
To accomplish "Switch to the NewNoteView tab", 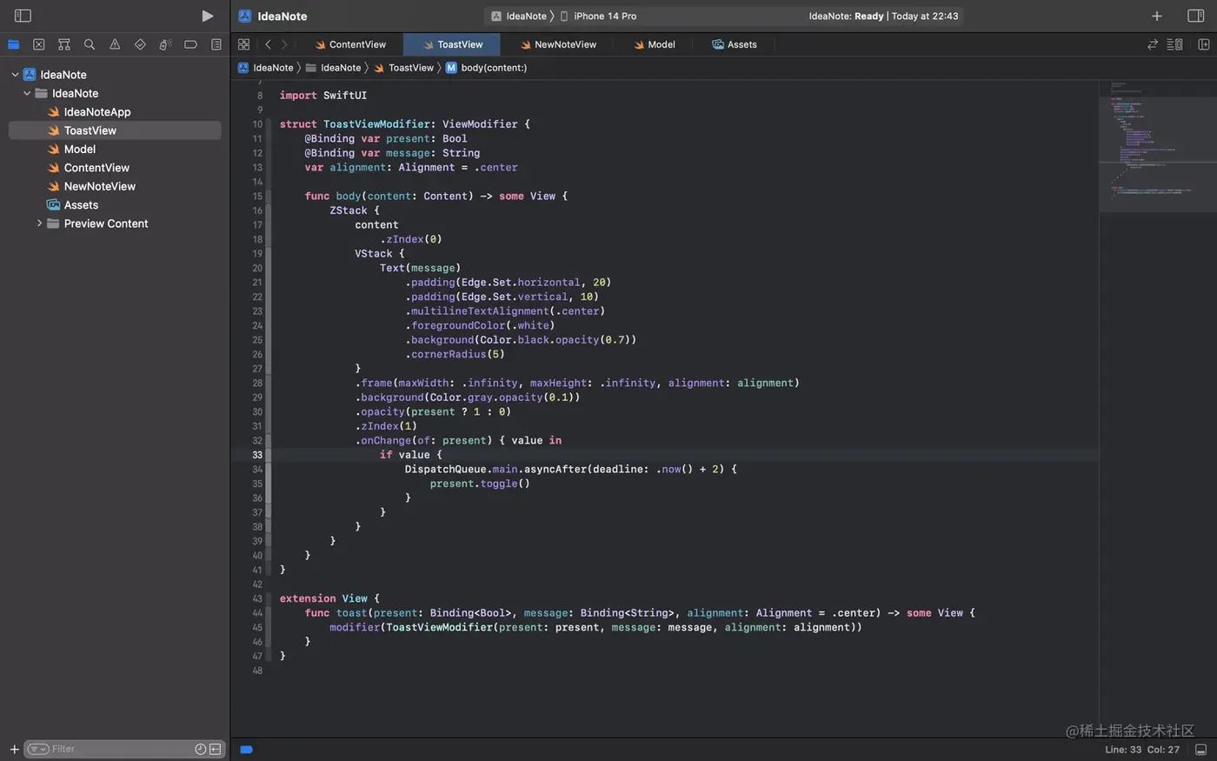I will [x=558, y=44].
